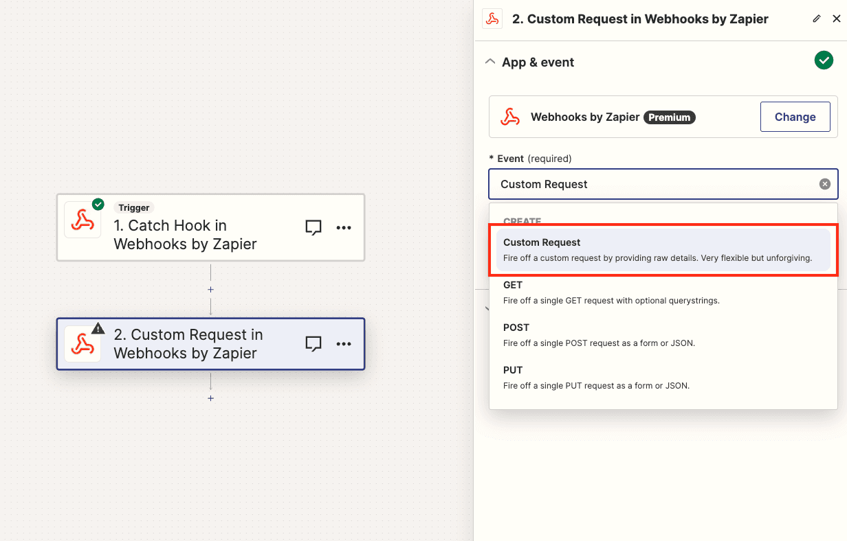847x541 pixels.
Task: Open comments on the Catch Hook step
Action: 313,228
